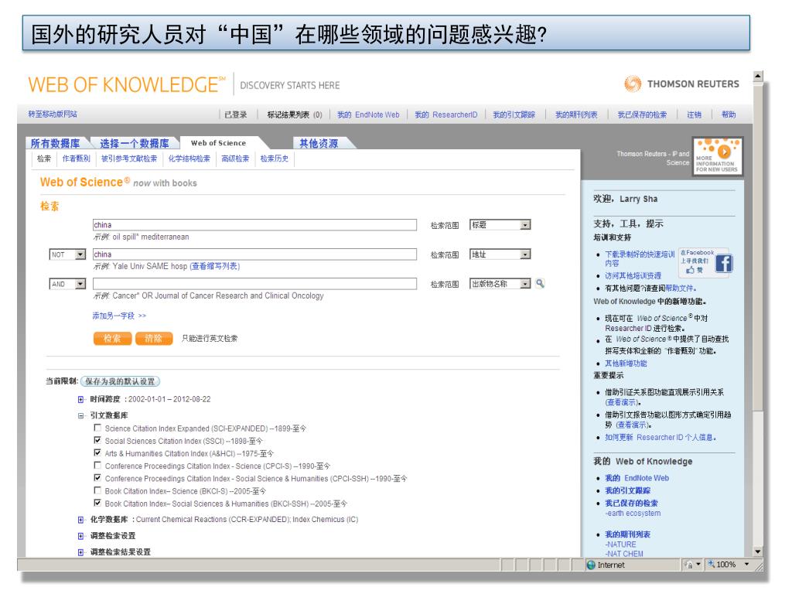Click the Facebook thumbs-up like icon
Viewport: 792px width, 594px height.
[690, 270]
